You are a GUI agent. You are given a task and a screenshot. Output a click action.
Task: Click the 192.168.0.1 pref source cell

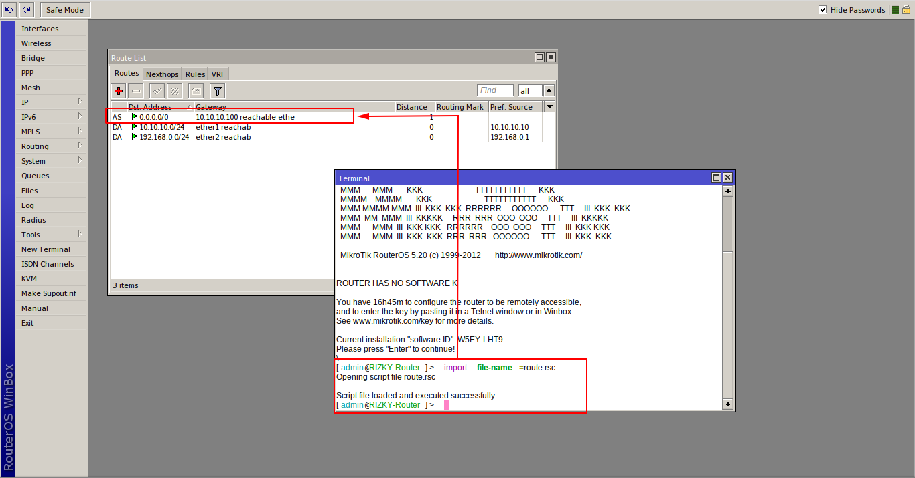point(515,137)
